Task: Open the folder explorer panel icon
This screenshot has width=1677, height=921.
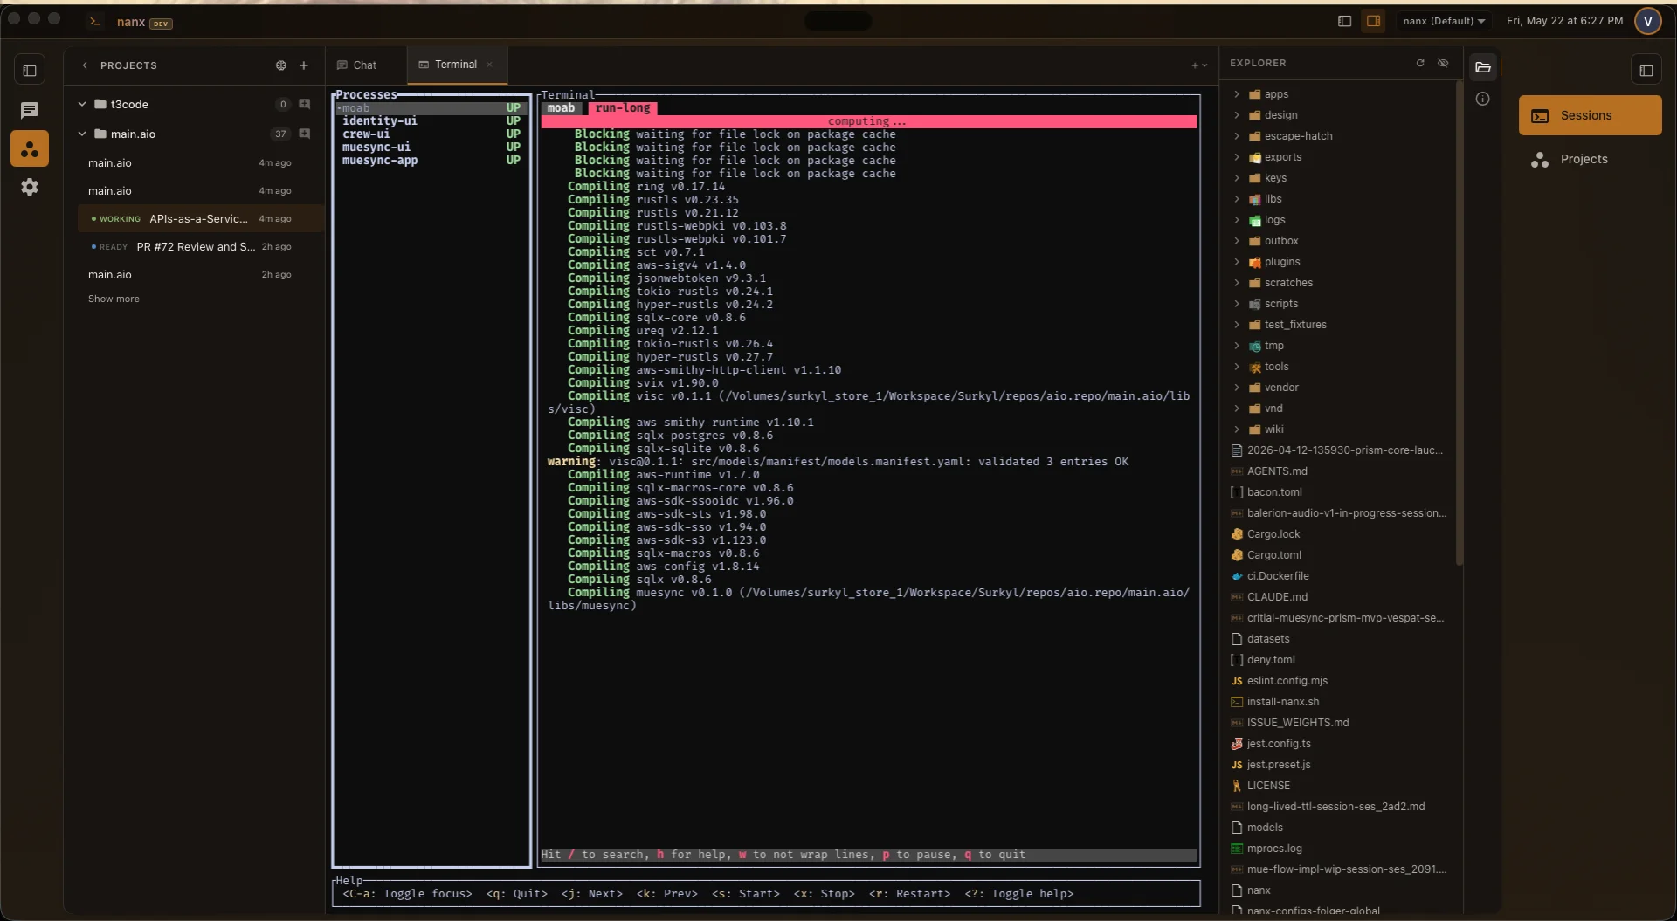Action: click(x=1483, y=67)
